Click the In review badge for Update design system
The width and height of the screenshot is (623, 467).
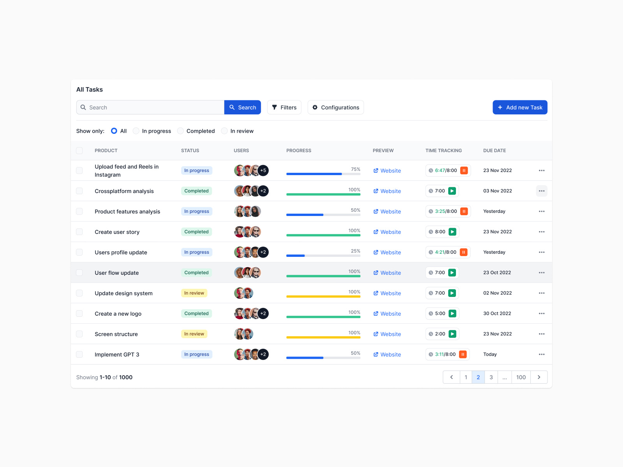point(194,293)
